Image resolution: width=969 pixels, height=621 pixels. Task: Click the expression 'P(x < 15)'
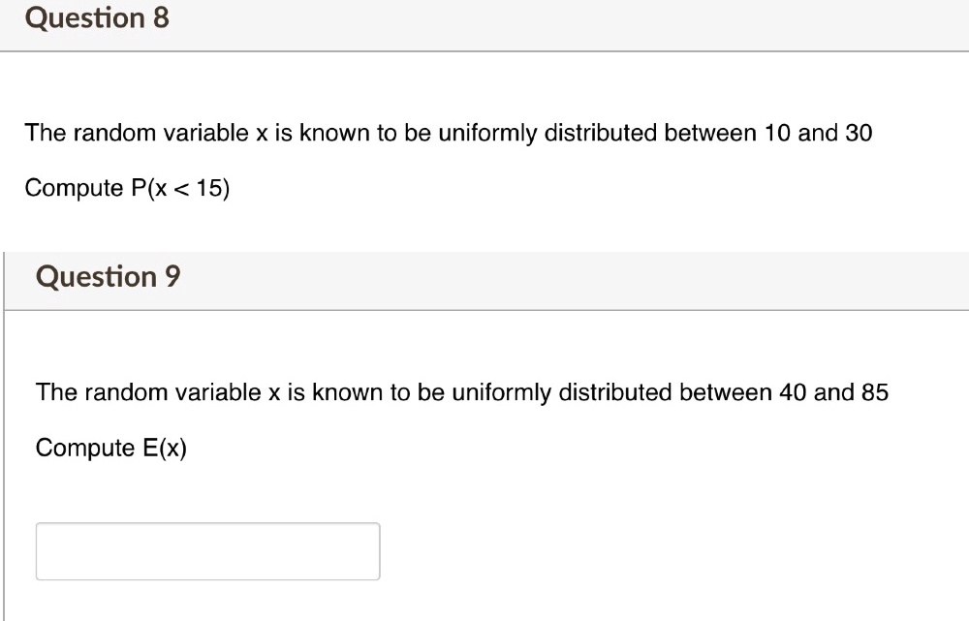(177, 188)
